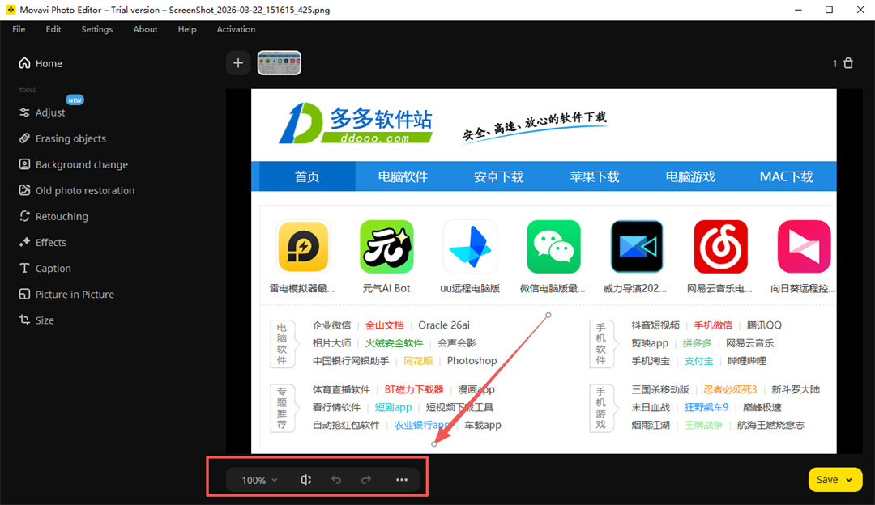Click the 威力导演 app icon
The height and width of the screenshot is (505, 875).
coord(637,246)
